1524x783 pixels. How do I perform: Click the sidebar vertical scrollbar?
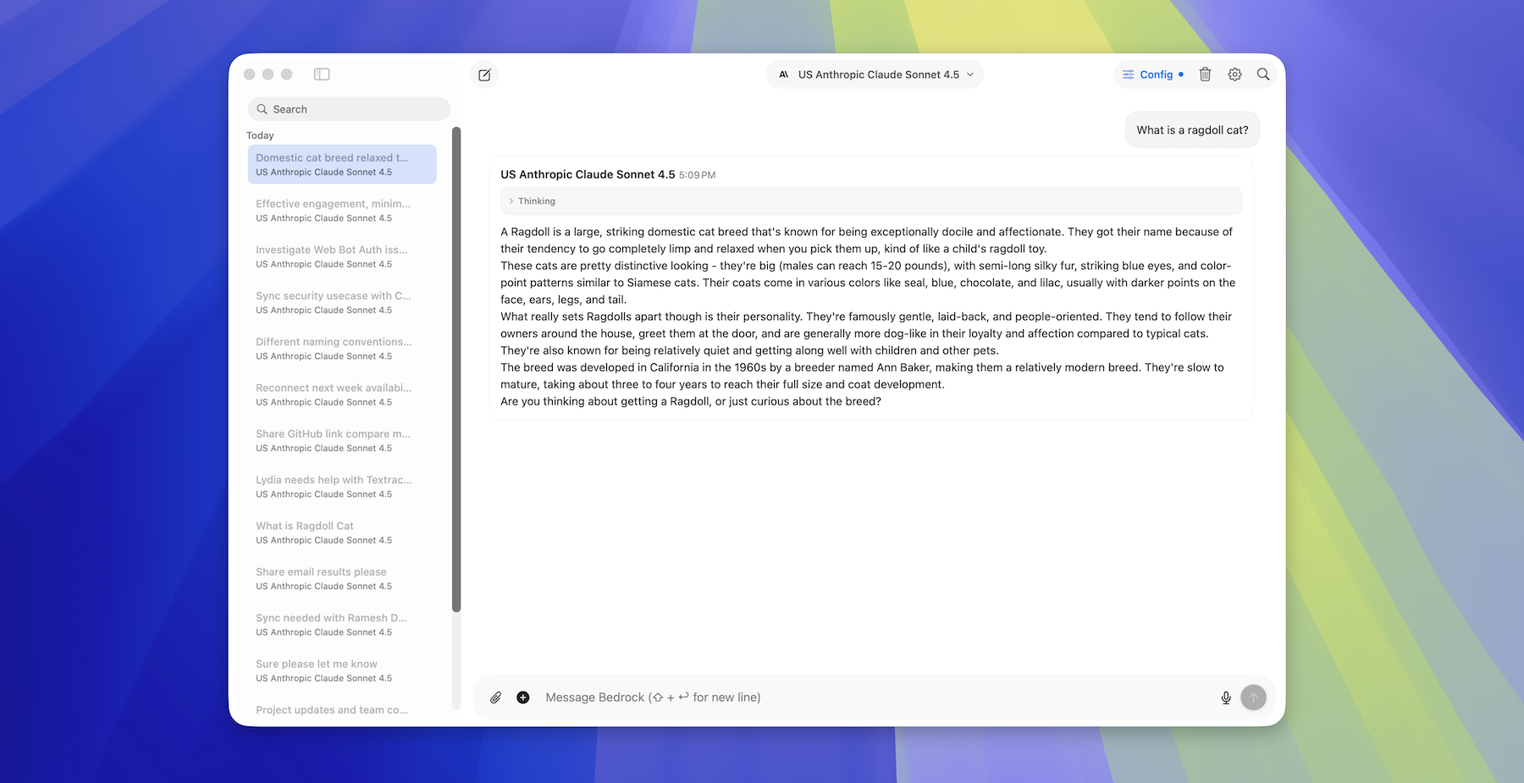pos(456,369)
